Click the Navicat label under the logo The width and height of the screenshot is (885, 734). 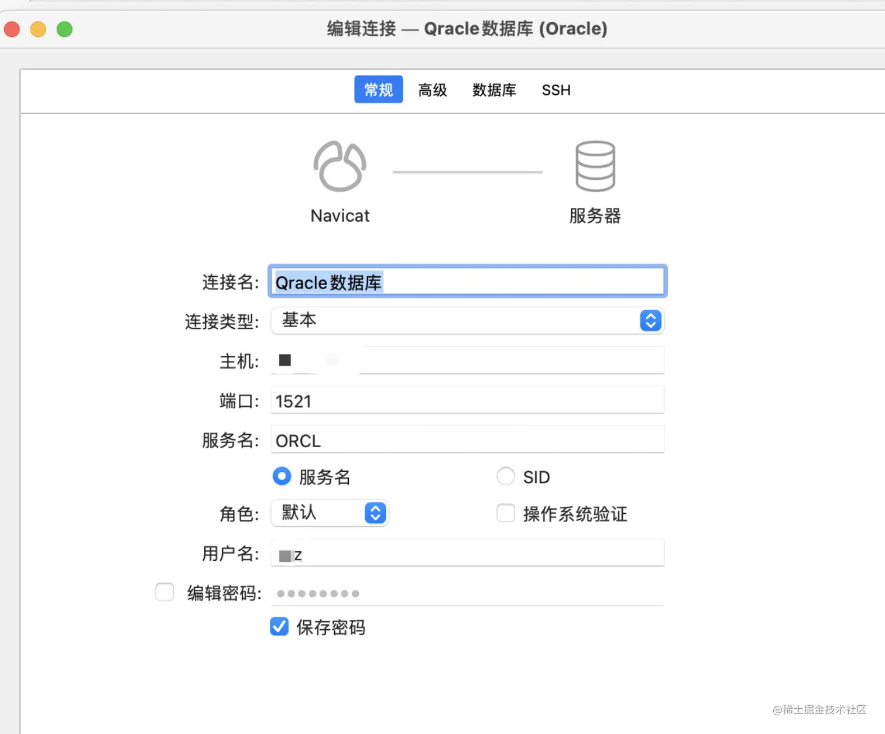(340, 216)
